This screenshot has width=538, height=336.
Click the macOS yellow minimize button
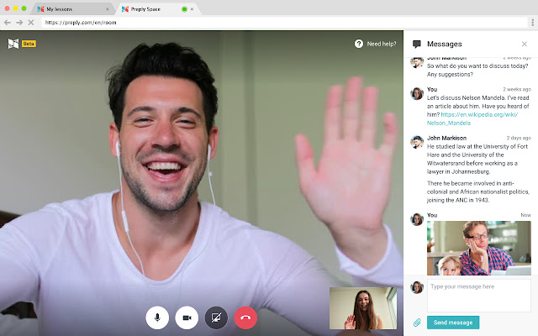pyautogui.click(x=15, y=8)
